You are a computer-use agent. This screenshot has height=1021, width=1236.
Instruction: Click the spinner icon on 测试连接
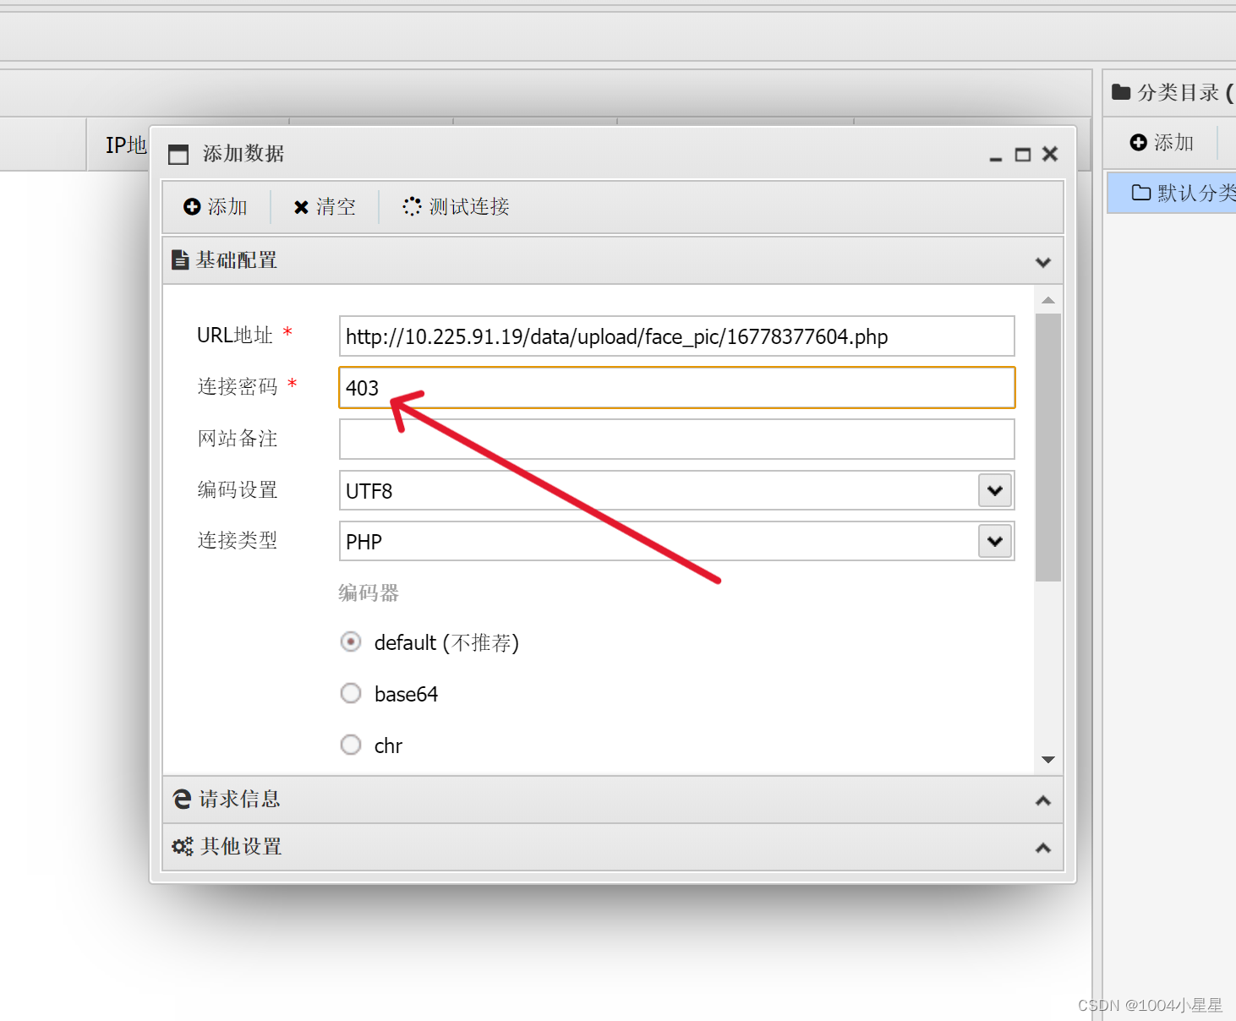(412, 206)
